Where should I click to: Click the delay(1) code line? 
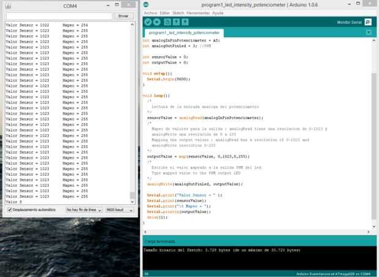[157, 217]
